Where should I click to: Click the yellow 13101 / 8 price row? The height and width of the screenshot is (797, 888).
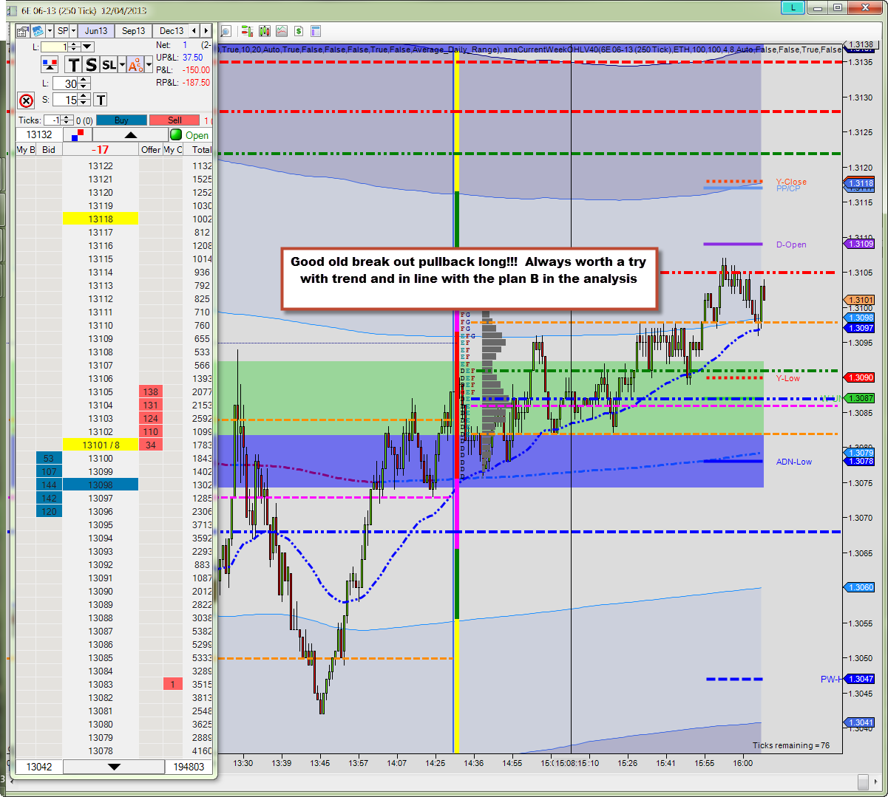click(101, 445)
